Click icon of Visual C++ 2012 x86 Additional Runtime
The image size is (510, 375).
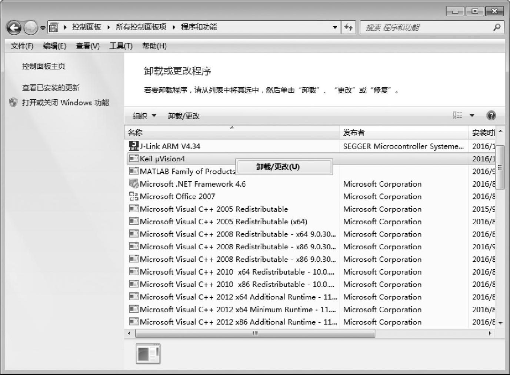coord(134,322)
